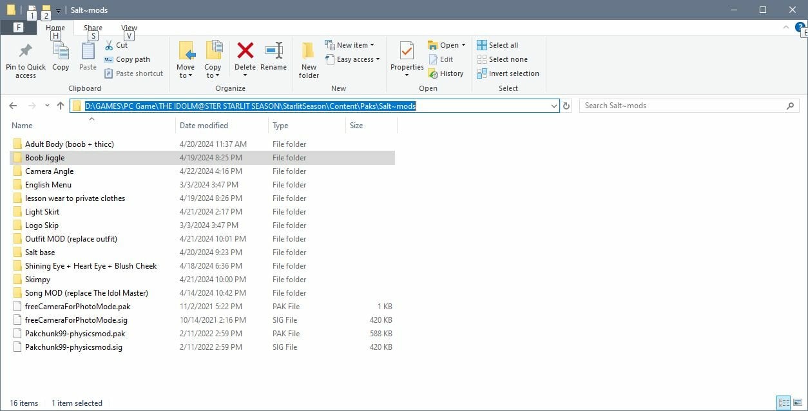The height and width of the screenshot is (411, 808).
Task: Click the address bar path
Action: (x=250, y=106)
